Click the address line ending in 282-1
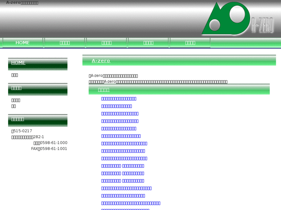The height and width of the screenshot is (210, 281). 27,137
